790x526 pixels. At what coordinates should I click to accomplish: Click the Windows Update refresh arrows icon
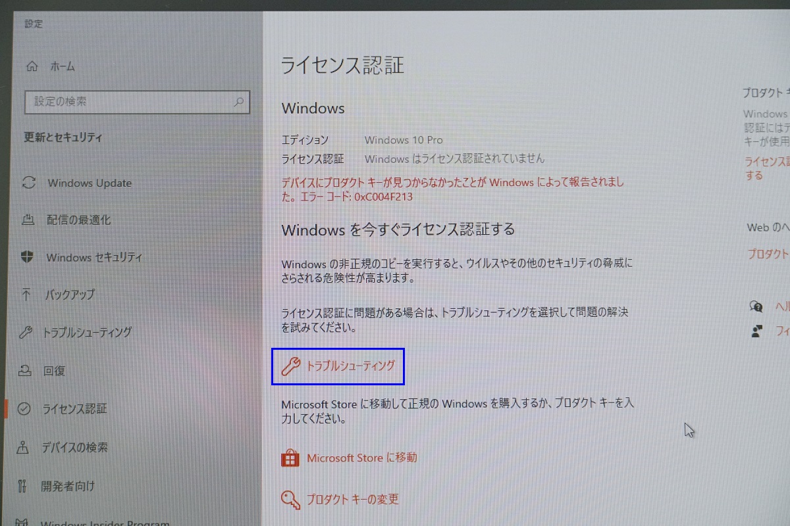click(28, 183)
